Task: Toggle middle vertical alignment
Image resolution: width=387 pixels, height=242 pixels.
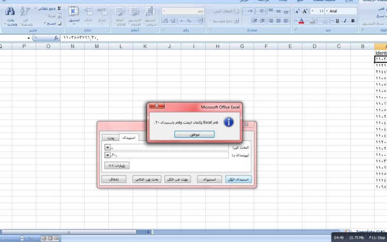Action: (x=279, y=11)
